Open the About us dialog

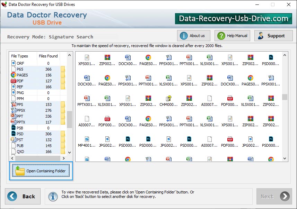click(194, 36)
